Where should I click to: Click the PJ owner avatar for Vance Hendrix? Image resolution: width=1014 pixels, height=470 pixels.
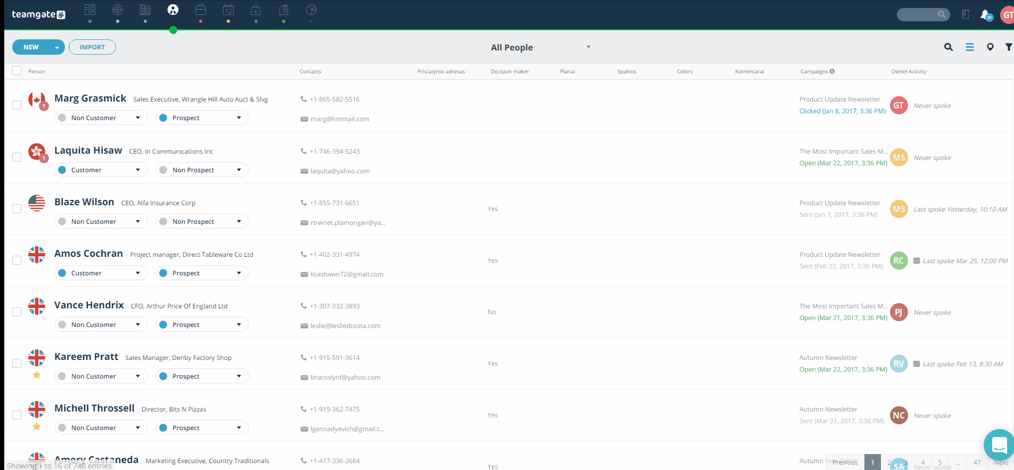[x=899, y=312]
